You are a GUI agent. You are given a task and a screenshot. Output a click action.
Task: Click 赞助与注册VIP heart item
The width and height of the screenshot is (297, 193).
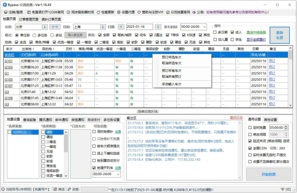(x=151, y=12)
